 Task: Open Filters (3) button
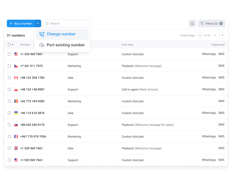(212, 23)
